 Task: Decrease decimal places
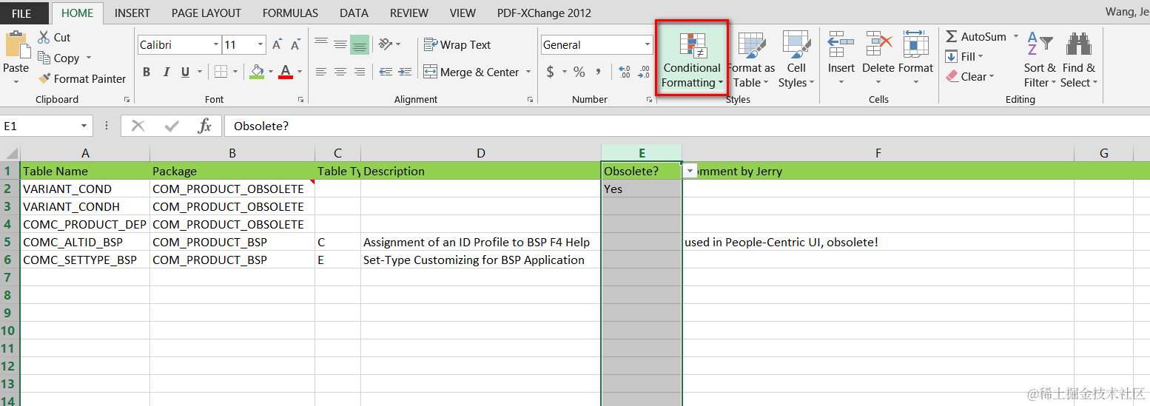point(644,72)
